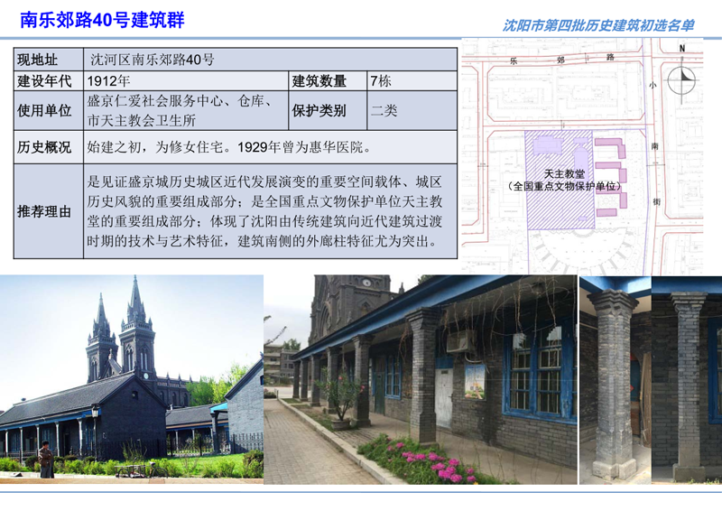
Task: Click the 使用单位 label cell
Action: tap(49, 111)
